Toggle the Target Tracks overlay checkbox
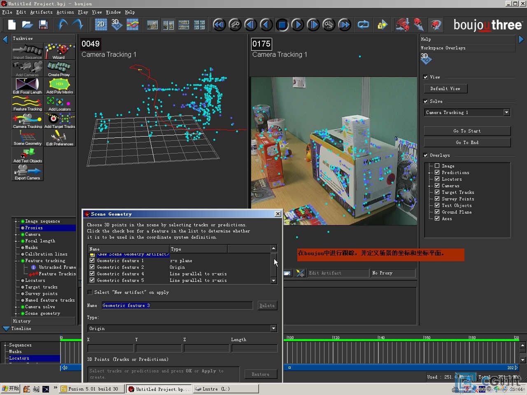 click(x=437, y=192)
